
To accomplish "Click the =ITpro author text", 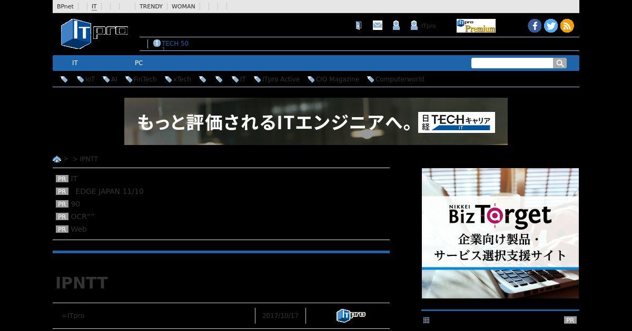I will 73,316.
